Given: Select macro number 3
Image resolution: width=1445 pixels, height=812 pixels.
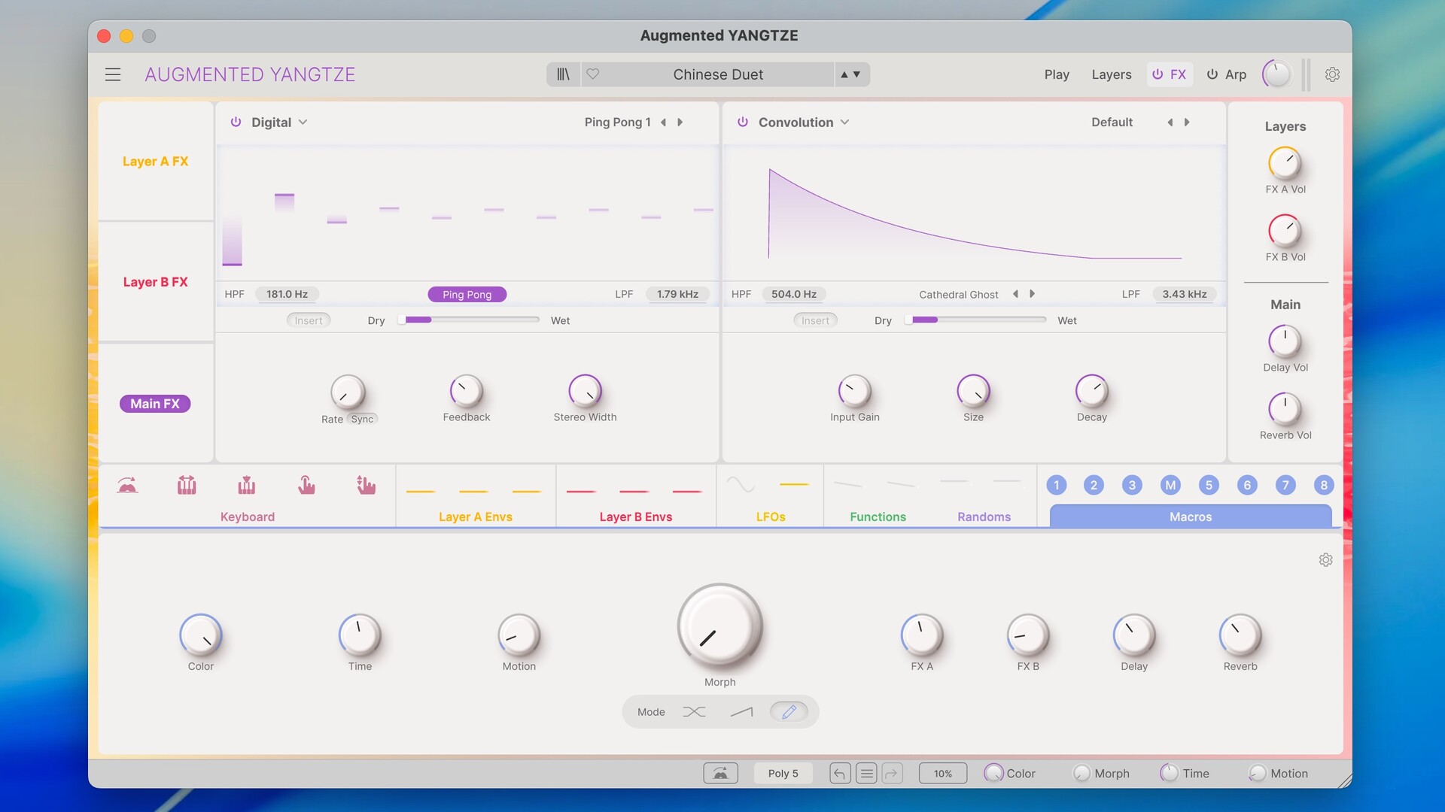Looking at the screenshot, I should click(1132, 485).
